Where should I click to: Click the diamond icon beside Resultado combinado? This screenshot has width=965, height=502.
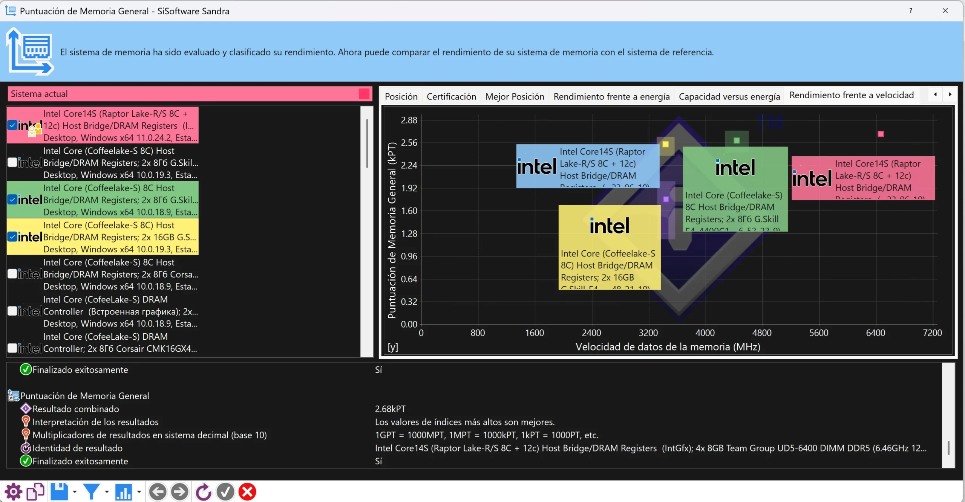[26, 409]
